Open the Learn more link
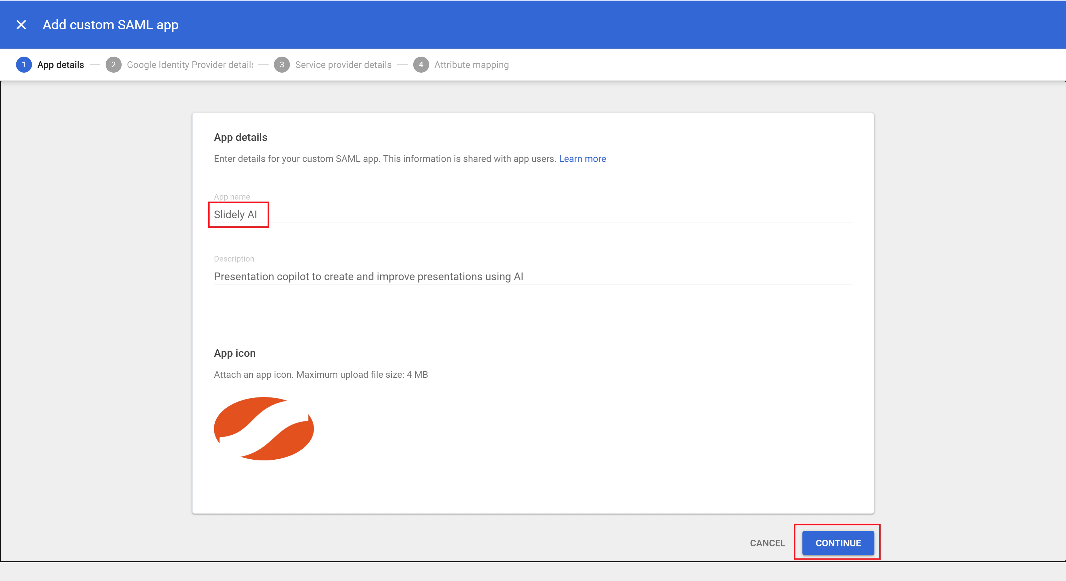The width and height of the screenshot is (1066, 581). tap(582, 159)
